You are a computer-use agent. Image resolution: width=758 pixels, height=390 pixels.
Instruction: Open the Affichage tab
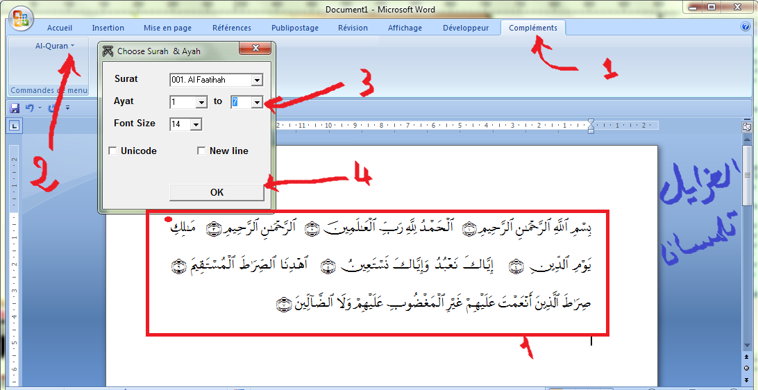[x=405, y=28]
